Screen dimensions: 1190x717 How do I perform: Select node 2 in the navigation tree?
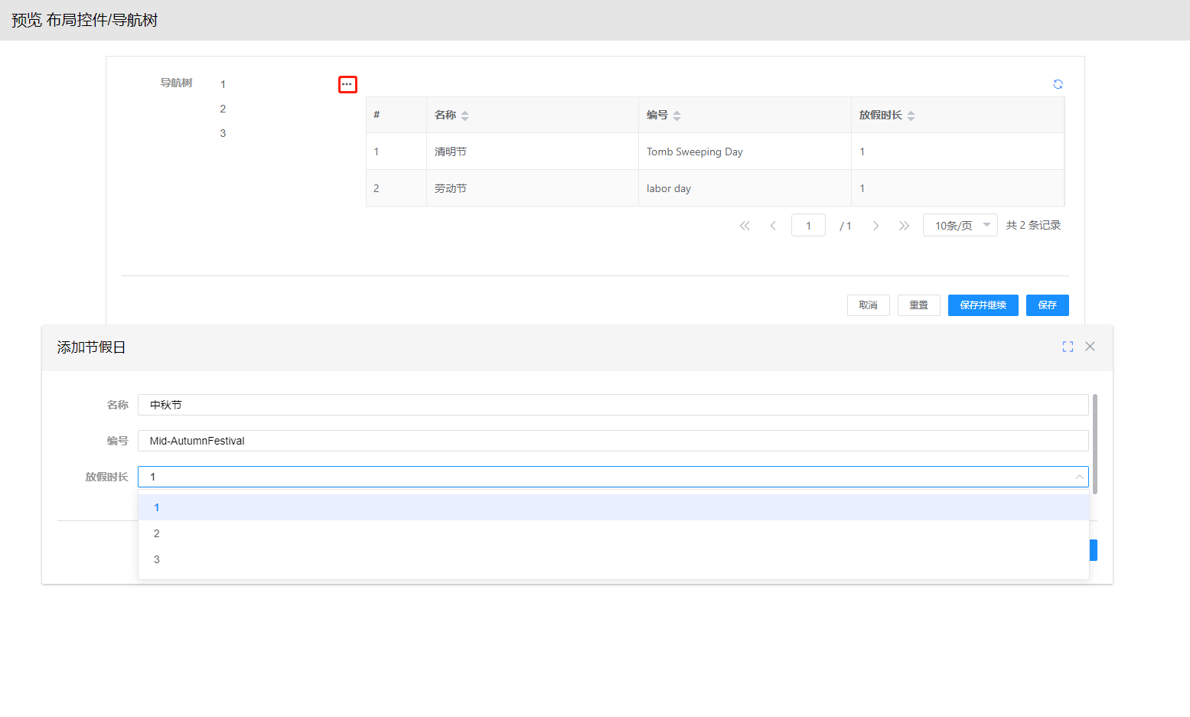point(223,109)
